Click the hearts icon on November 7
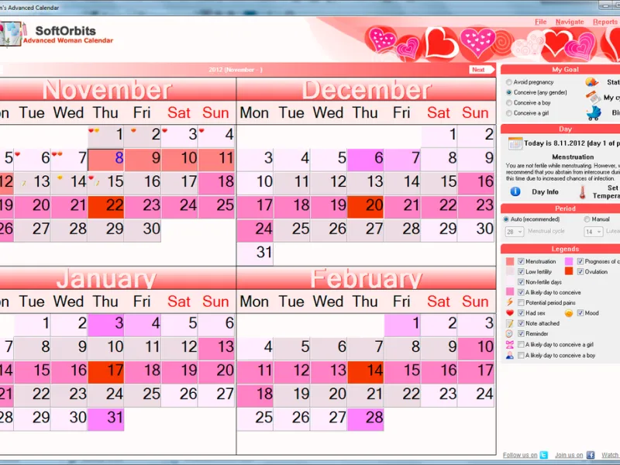The height and width of the screenshot is (465, 620). point(57,153)
